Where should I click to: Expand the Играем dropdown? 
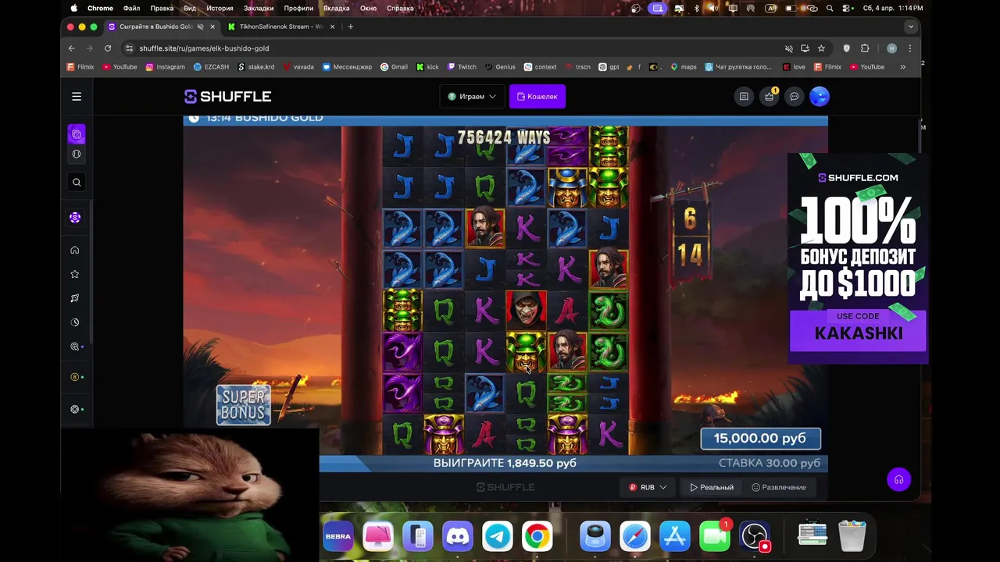pos(472,97)
